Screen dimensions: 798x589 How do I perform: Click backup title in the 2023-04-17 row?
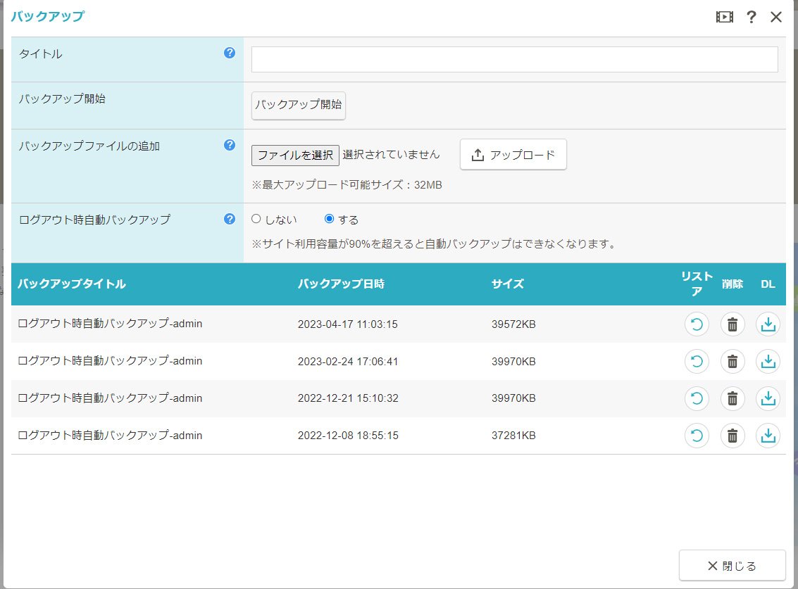[110, 324]
